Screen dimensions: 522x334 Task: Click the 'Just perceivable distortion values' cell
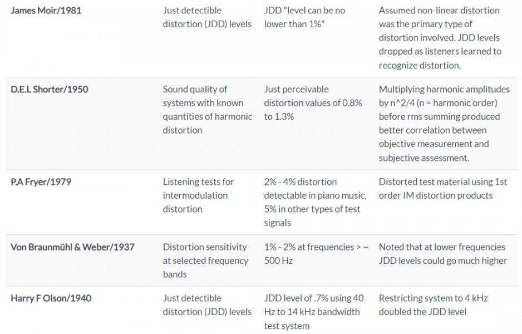(313, 103)
